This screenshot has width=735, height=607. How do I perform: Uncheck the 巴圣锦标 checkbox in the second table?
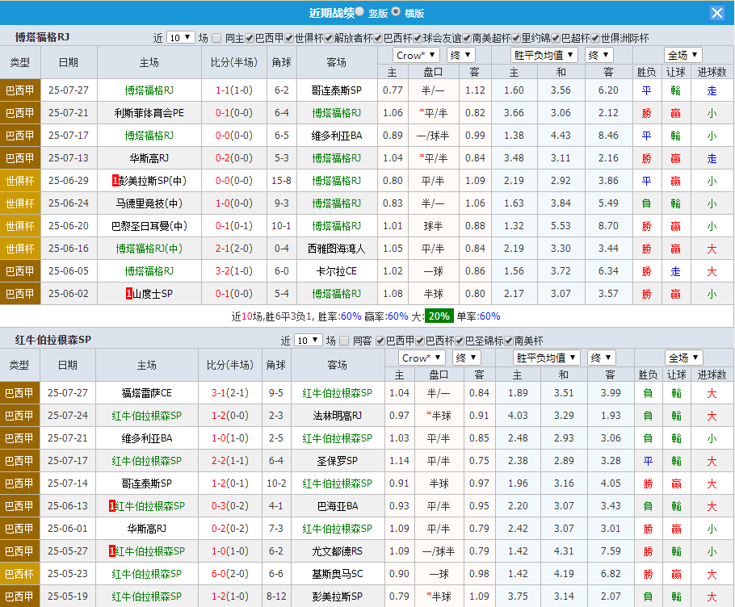click(x=458, y=342)
